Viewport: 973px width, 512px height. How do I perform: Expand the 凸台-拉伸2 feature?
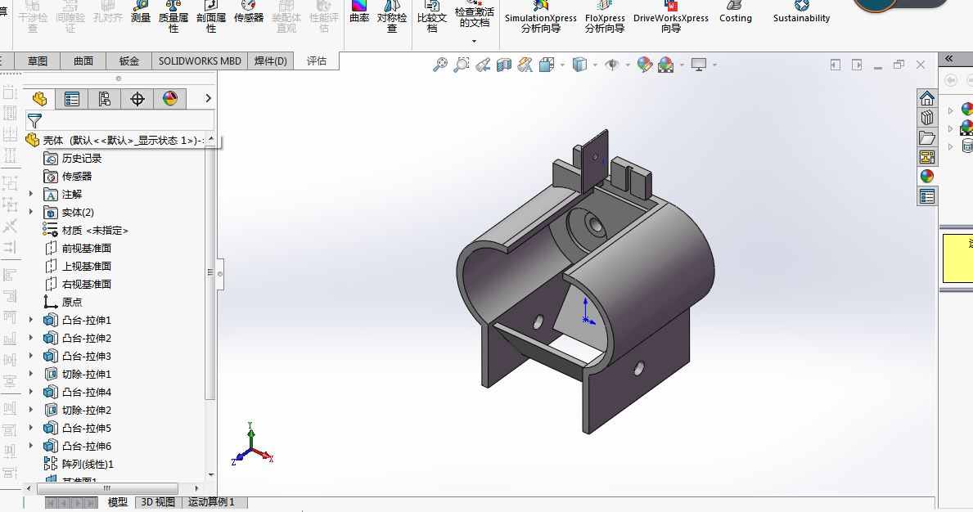31,338
